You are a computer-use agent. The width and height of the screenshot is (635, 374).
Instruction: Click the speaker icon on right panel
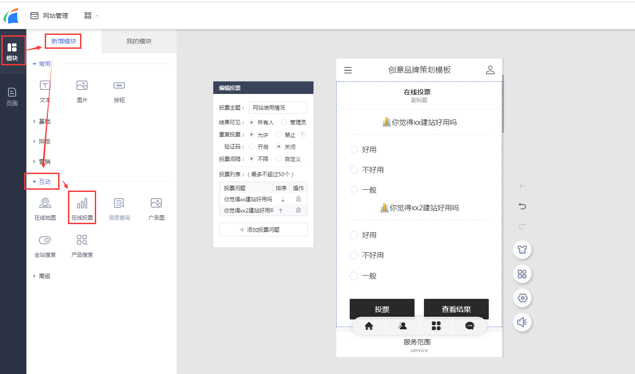click(522, 322)
